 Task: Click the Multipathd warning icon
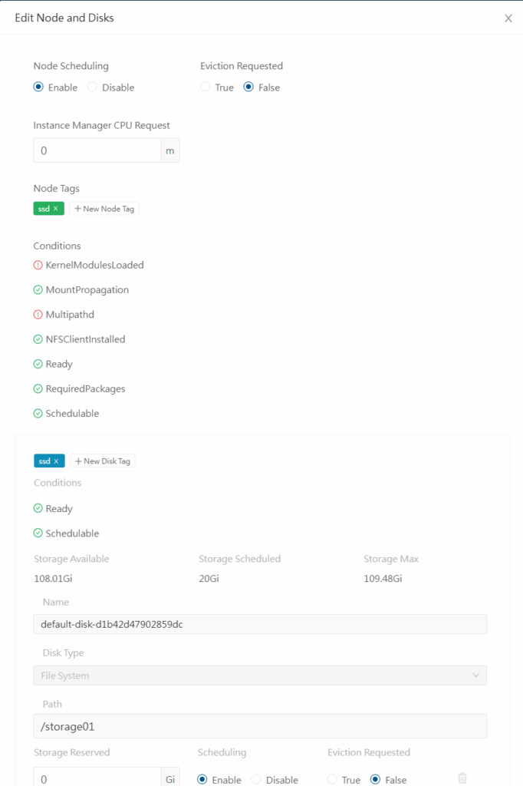tap(38, 315)
